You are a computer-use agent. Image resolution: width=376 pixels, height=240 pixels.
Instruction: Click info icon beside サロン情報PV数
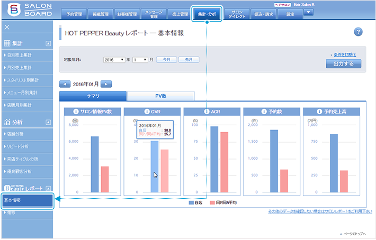pos(75,112)
